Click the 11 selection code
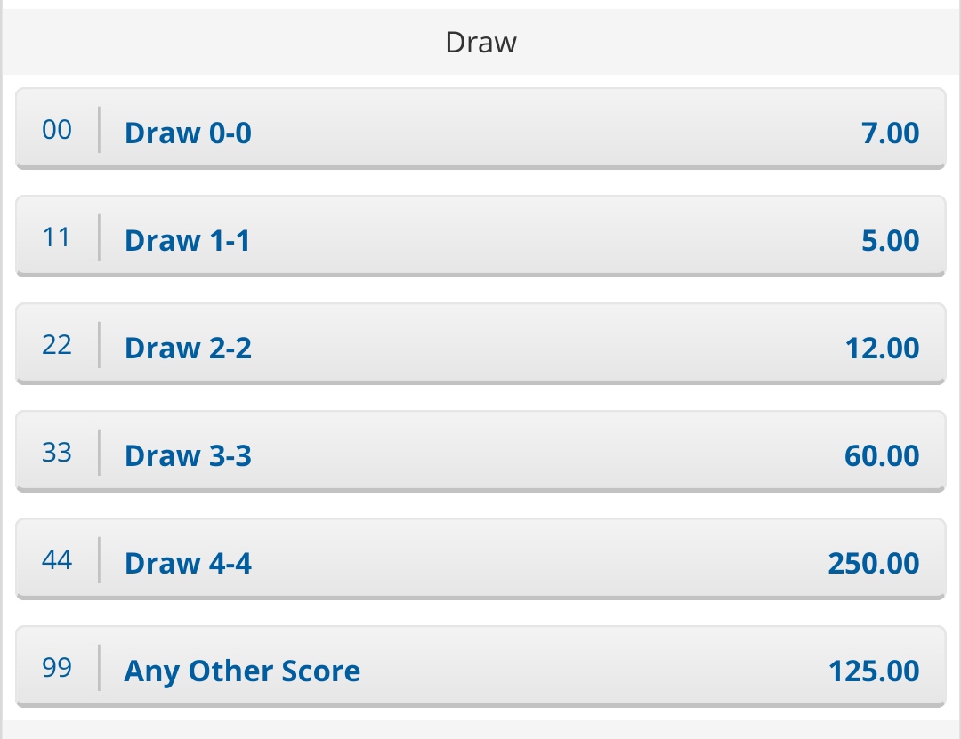This screenshot has height=739, width=961. point(57,237)
